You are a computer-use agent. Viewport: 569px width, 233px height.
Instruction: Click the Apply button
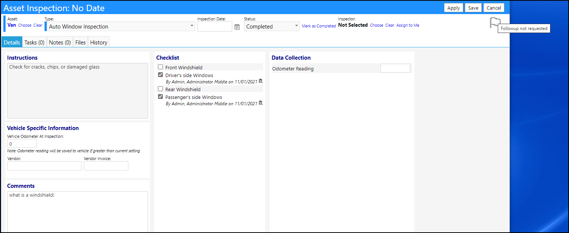454,8
